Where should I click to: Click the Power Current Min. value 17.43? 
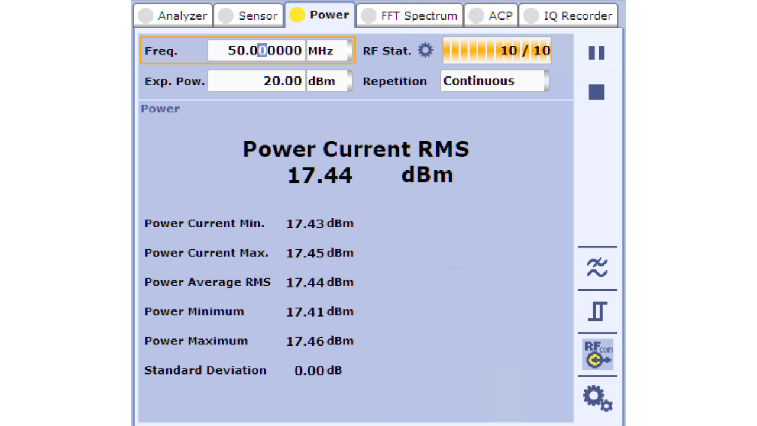pyautogui.click(x=305, y=224)
